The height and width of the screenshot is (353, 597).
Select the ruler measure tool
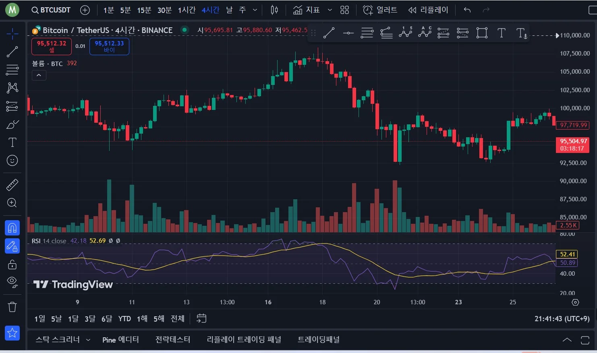(12, 185)
